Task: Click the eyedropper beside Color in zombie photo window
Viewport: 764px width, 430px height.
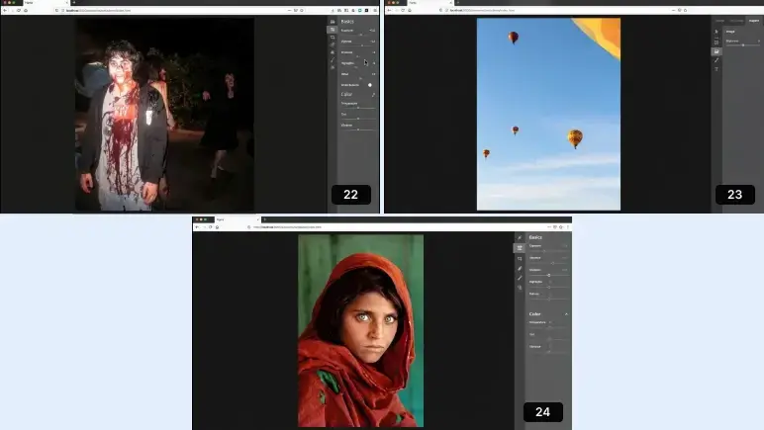Action: [x=373, y=94]
